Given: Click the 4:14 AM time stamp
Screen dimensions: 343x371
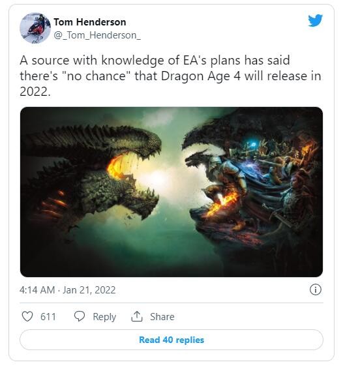Looking at the screenshot, I should [37, 290].
